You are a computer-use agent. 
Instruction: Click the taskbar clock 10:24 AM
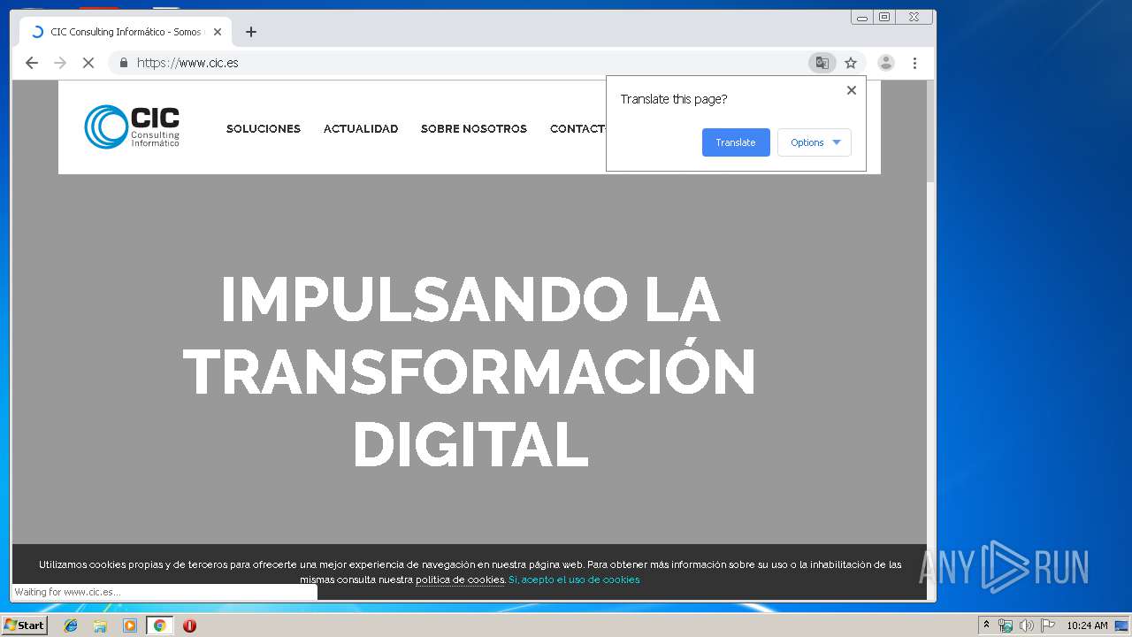(1087, 625)
